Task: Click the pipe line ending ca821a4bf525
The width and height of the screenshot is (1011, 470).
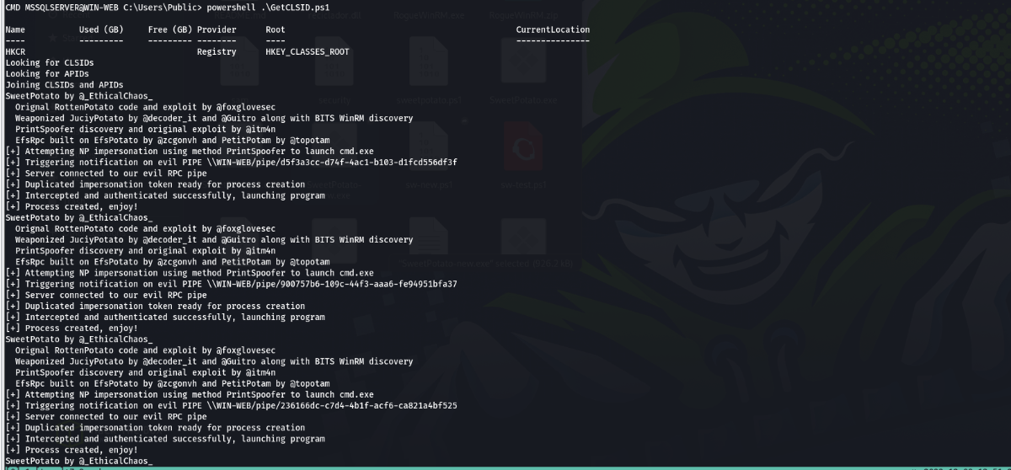Action: click(232, 405)
